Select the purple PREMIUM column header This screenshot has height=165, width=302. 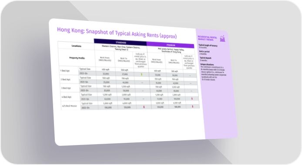click(x=171, y=45)
